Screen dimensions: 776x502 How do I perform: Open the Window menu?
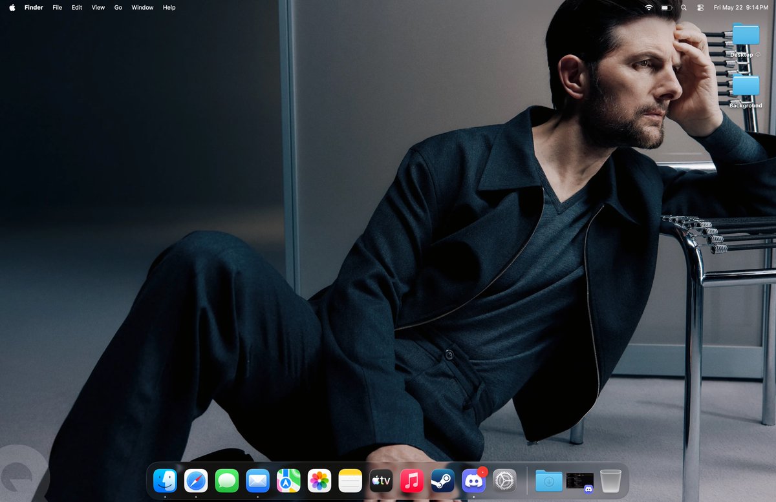coord(142,7)
